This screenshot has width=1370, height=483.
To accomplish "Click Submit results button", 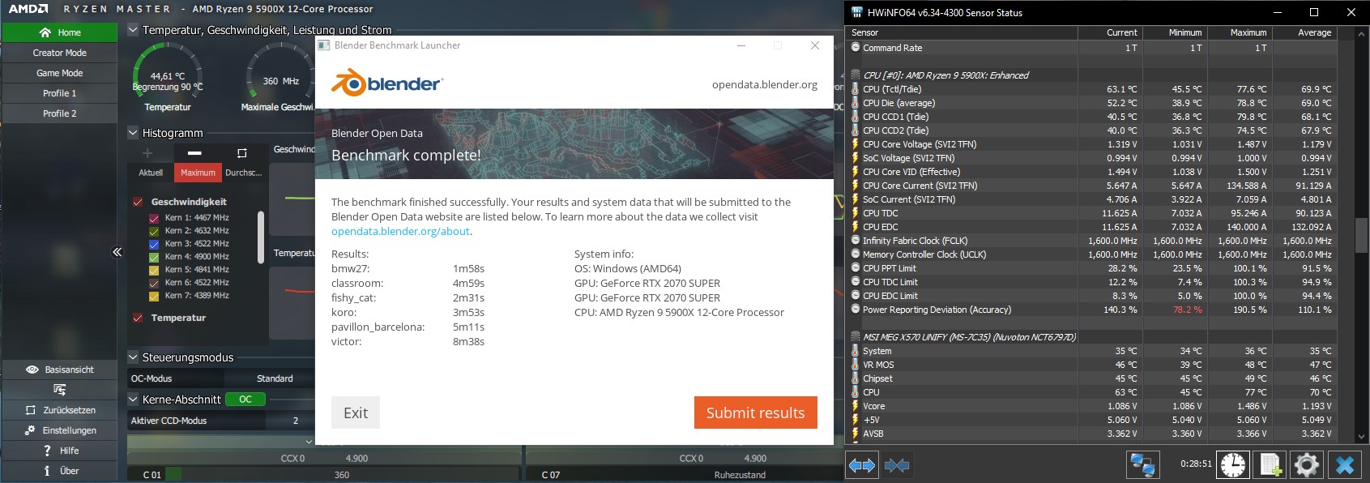I will tap(755, 412).
